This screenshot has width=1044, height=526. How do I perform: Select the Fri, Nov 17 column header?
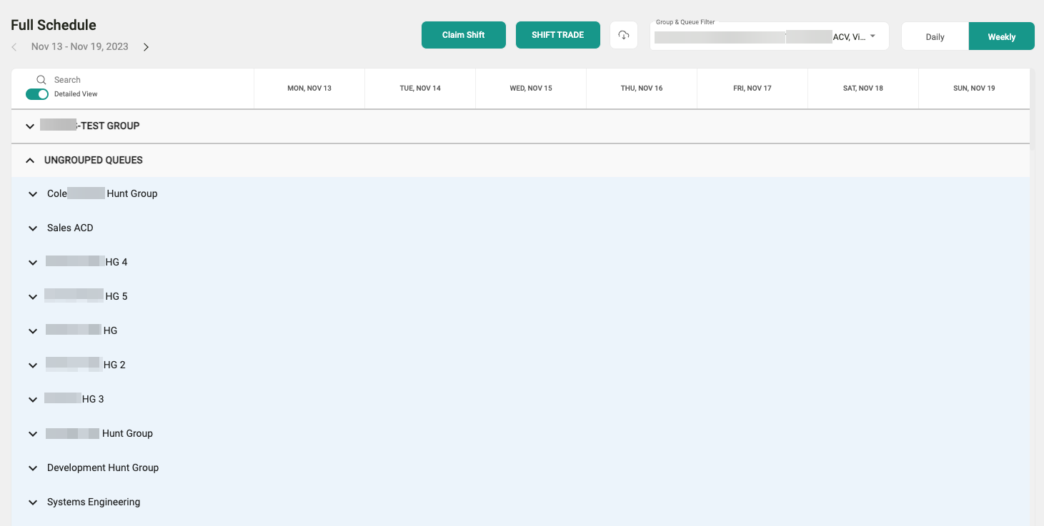(x=752, y=88)
